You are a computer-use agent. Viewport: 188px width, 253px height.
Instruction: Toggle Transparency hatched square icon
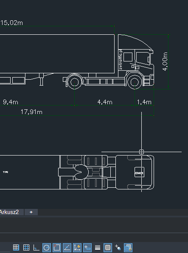107,247
